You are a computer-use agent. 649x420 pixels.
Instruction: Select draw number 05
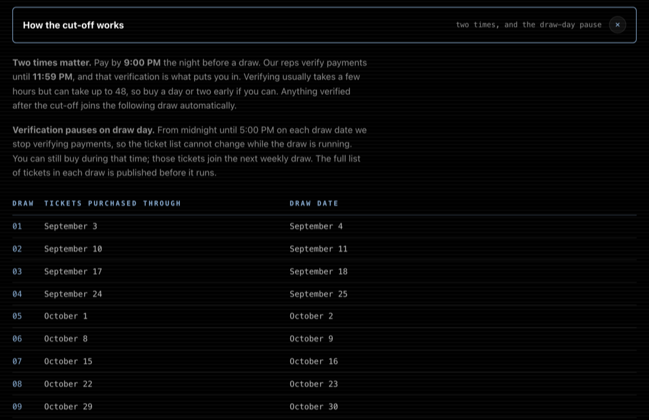pos(17,316)
